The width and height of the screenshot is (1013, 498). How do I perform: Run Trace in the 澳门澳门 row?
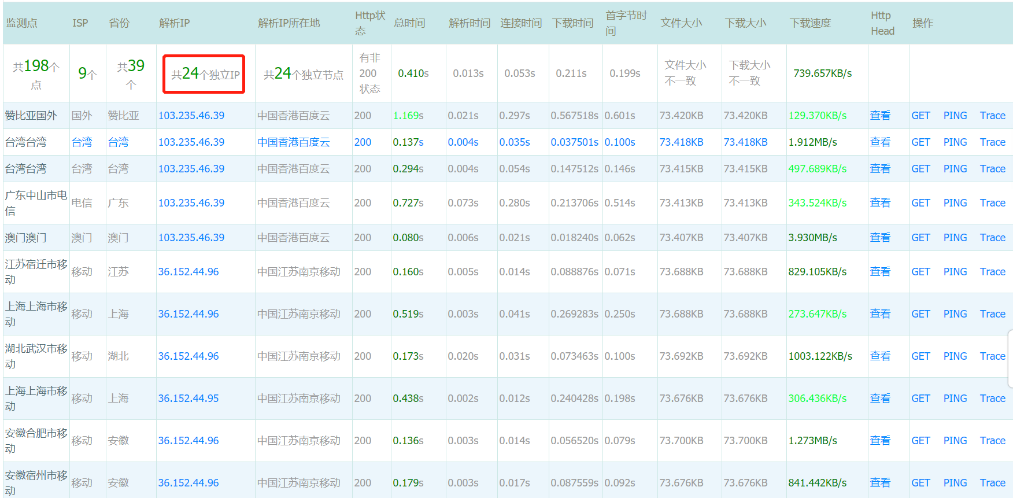[993, 238]
